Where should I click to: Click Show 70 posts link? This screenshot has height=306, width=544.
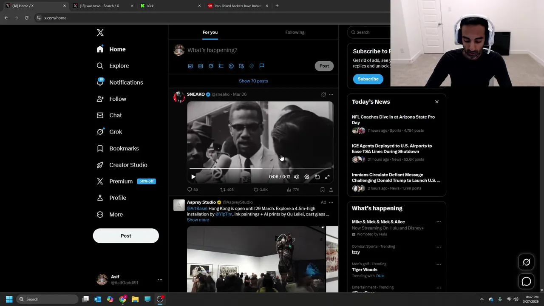click(253, 81)
